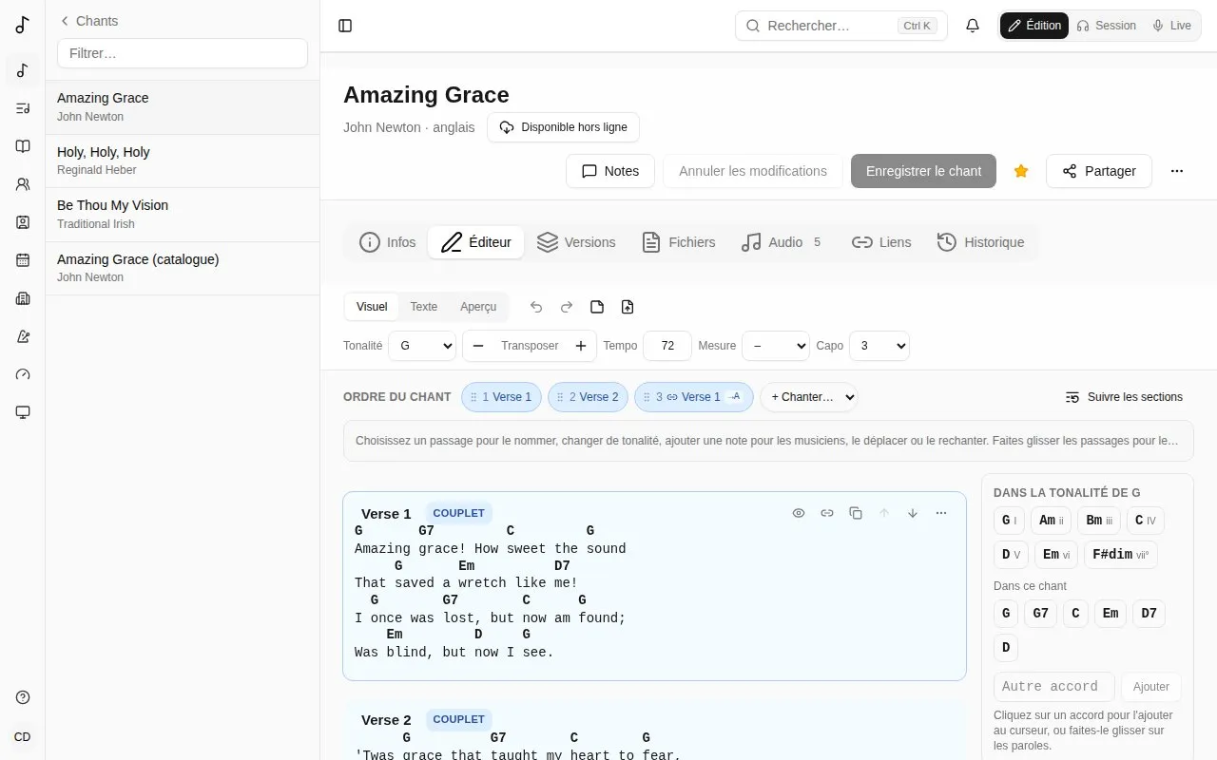
Task: Go back to Chants list chevron
Action: click(65, 21)
